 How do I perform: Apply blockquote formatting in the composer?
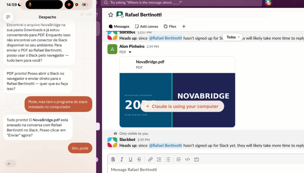(x=179, y=159)
